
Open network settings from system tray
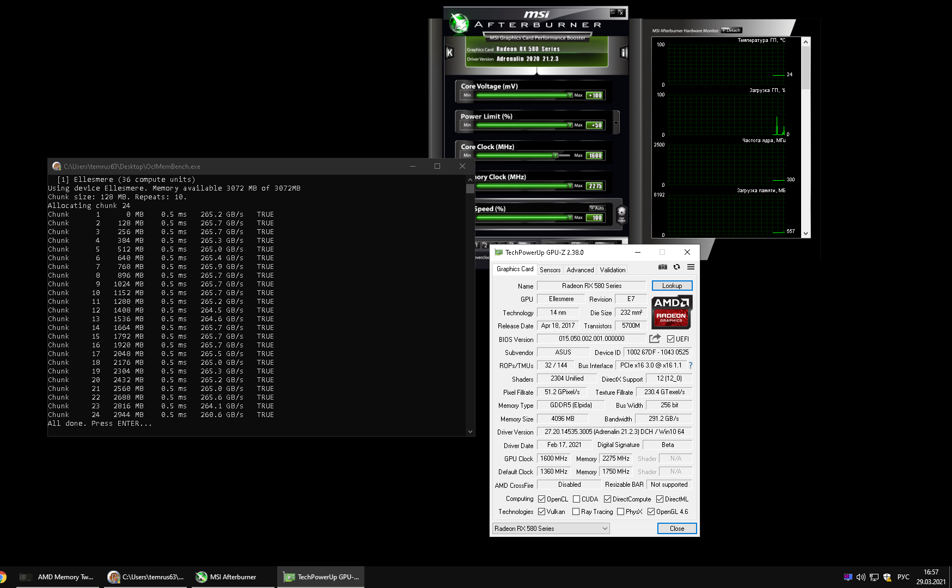point(874,577)
